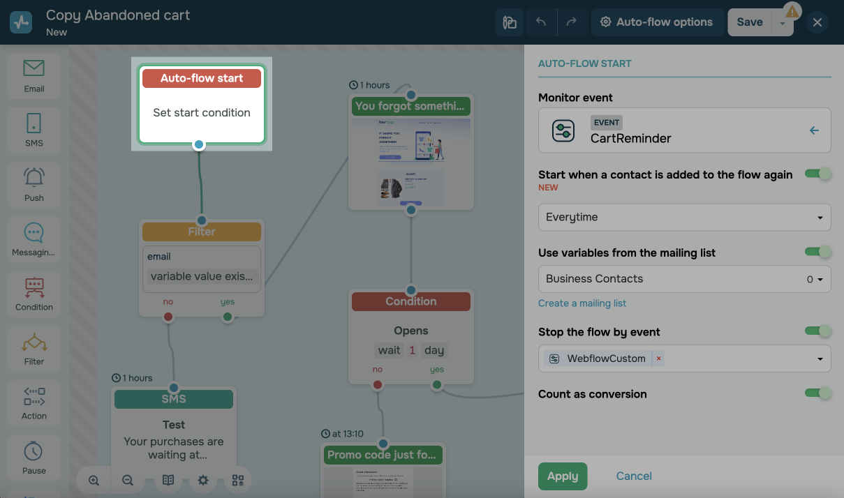Click the zoom in magnifier icon
Screen dimensions: 844x498
(94, 481)
